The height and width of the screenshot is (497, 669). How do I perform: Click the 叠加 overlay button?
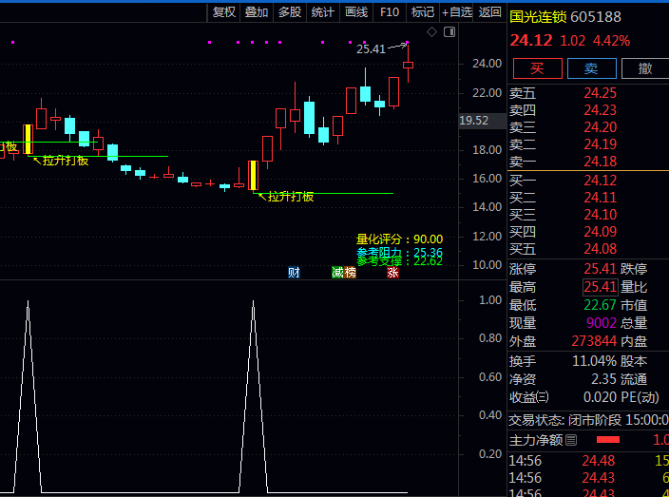point(257,12)
